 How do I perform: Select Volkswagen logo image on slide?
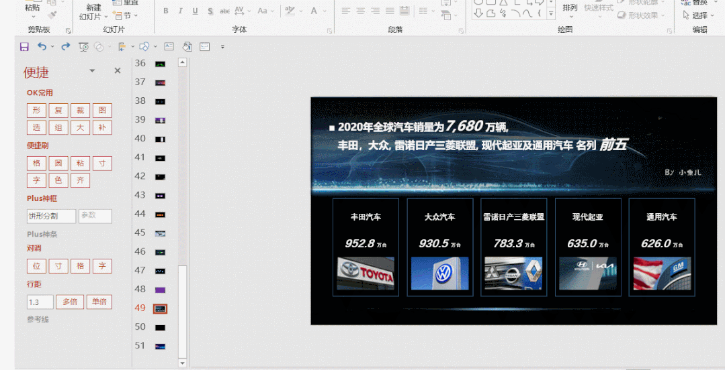click(439, 273)
